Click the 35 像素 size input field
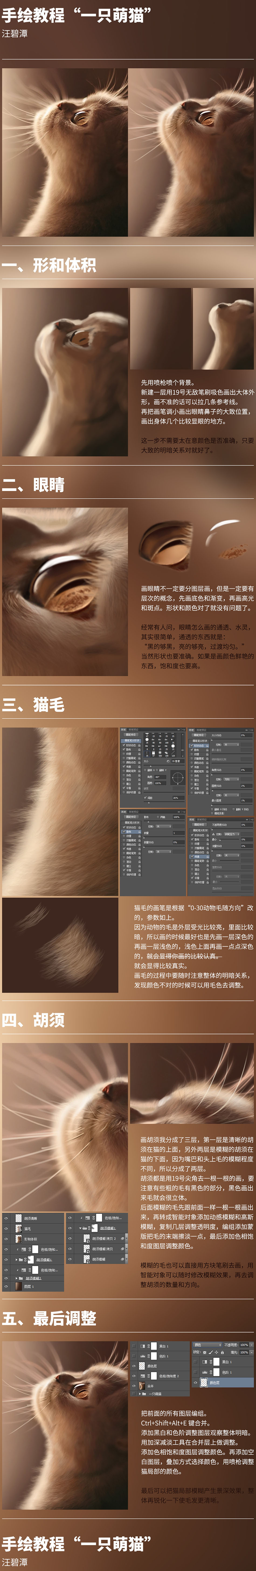Image resolution: width=256 pixels, height=1571 pixels. pos(178,761)
